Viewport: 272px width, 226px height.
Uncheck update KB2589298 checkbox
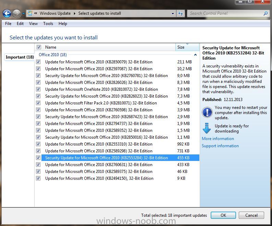point(38,151)
